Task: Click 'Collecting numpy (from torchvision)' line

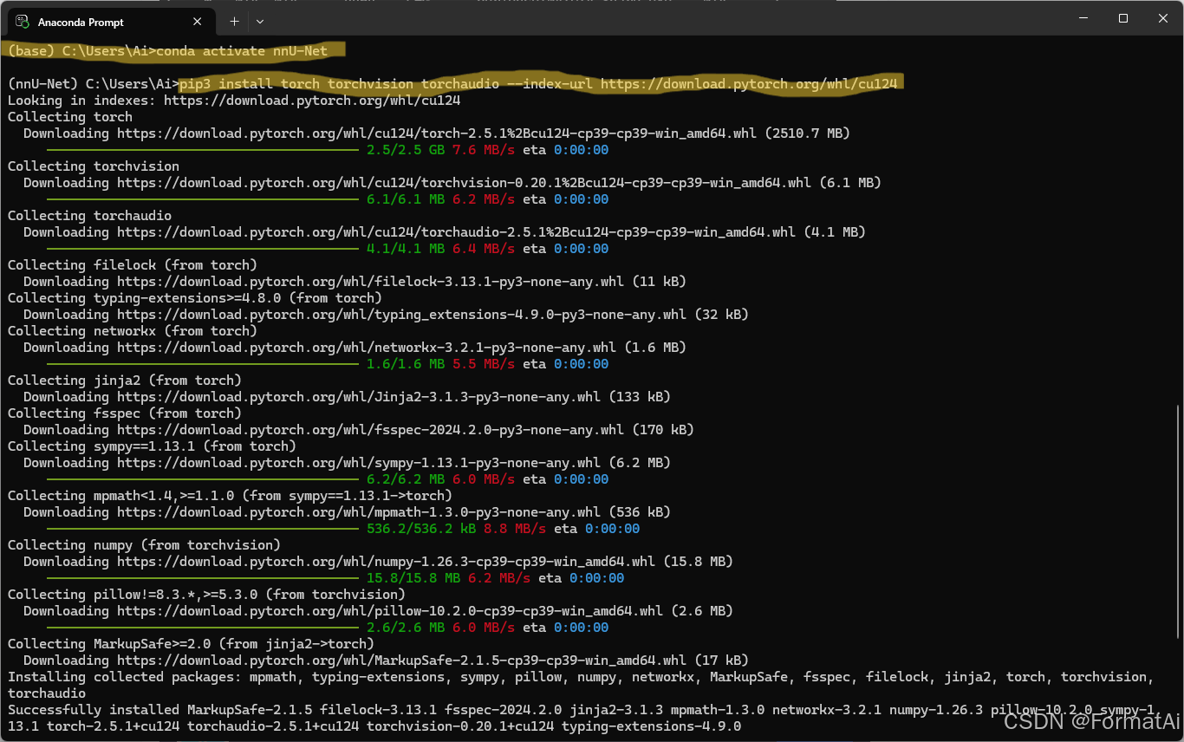Action: point(144,545)
